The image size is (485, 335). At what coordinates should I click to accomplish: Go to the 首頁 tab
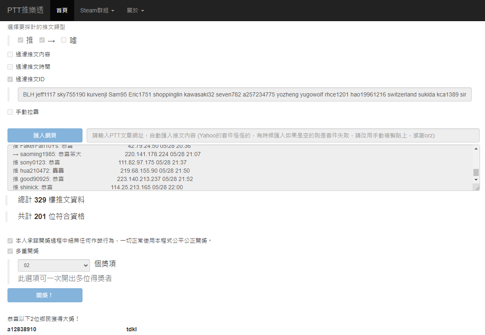tap(62, 10)
